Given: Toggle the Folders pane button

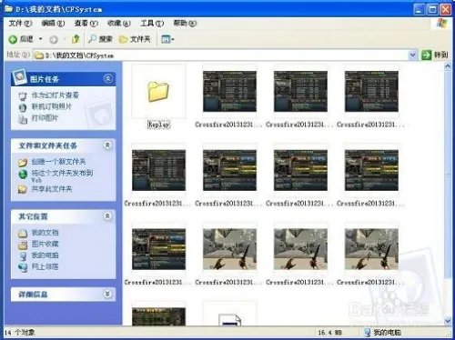Looking at the screenshot, I should 135,39.
